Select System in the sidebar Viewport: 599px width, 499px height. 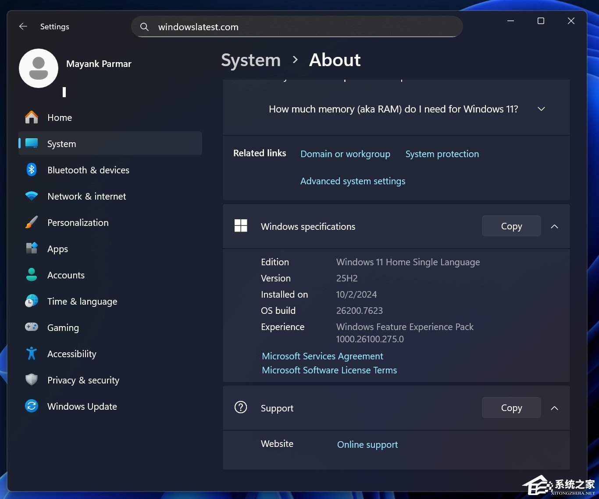(x=110, y=144)
